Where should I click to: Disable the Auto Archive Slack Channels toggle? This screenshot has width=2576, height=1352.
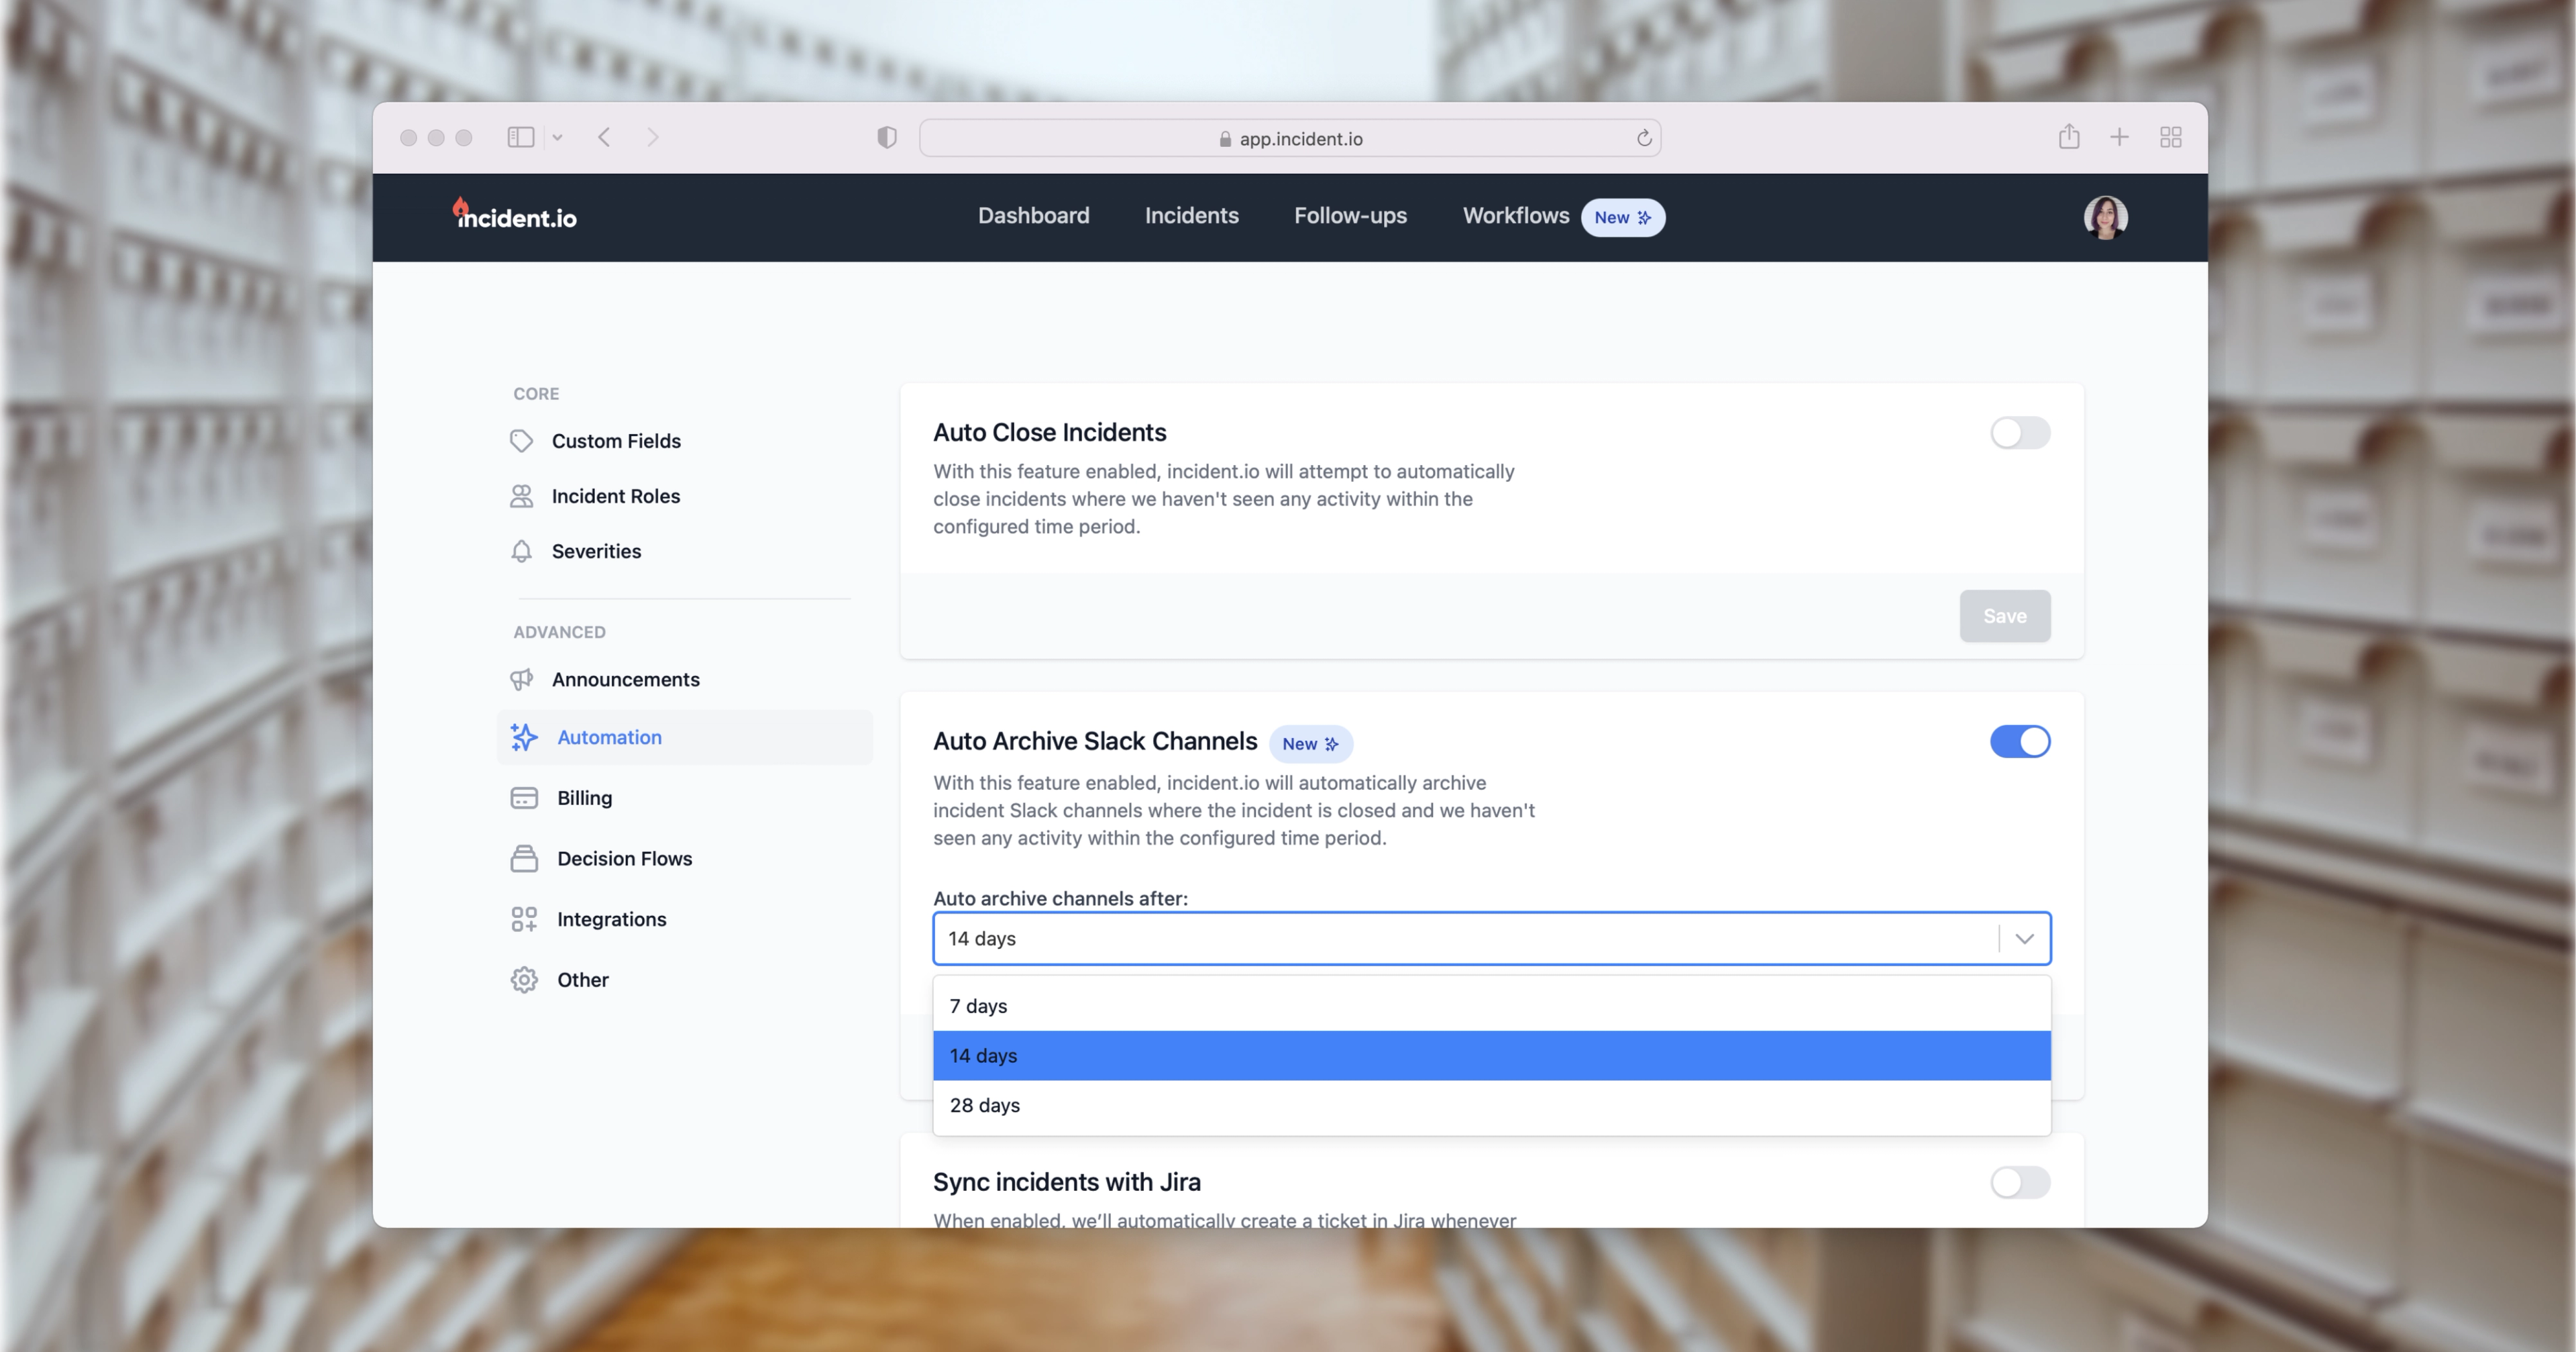coord(2019,742)
